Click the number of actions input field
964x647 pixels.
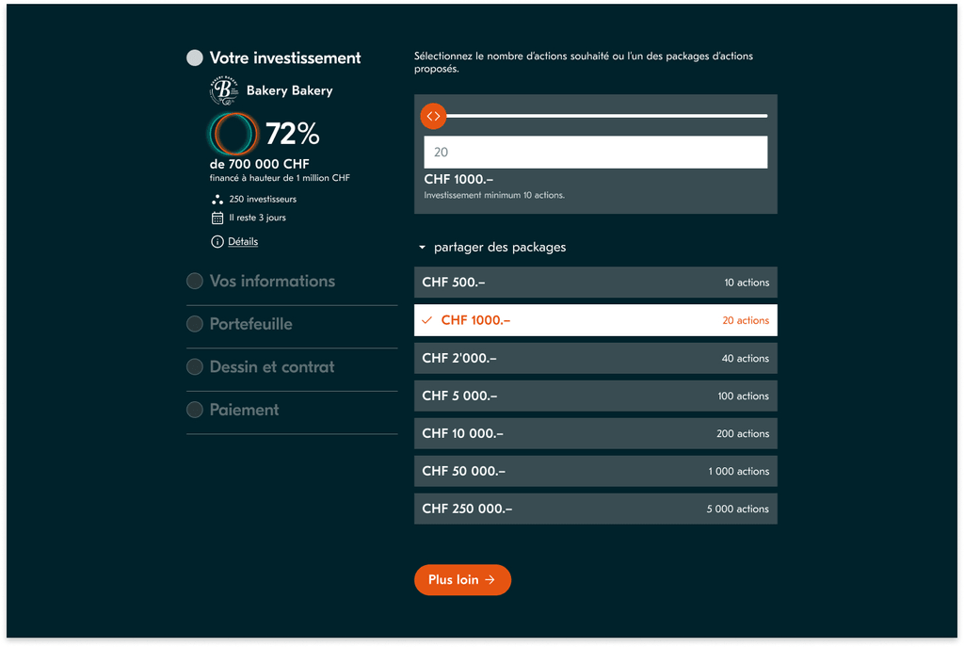[595, 152]
